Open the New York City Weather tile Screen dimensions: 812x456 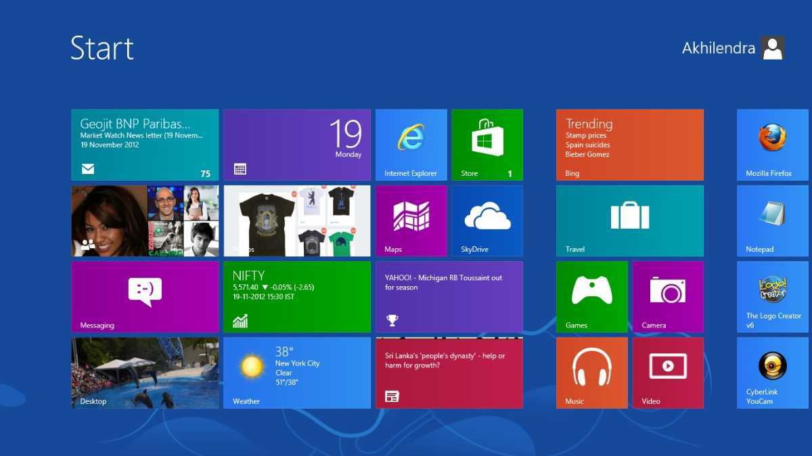[x=296, y=372]
